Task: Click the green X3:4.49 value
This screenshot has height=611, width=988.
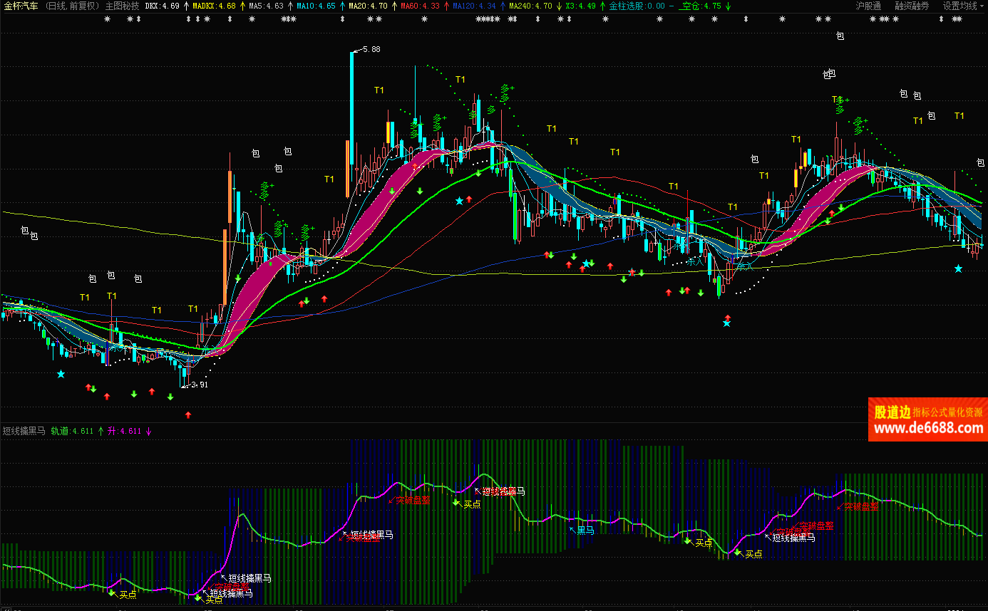Action: click(x=580, y=6)
